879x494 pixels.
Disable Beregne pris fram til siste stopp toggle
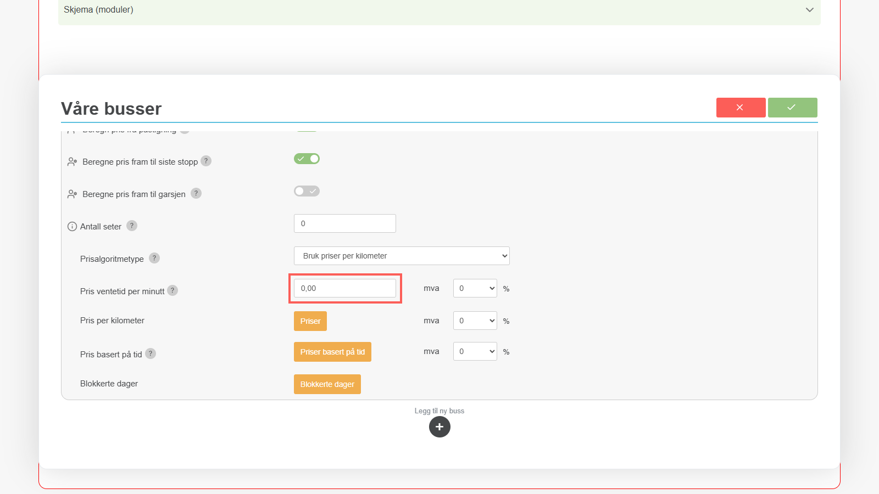click(x=307, y=159)
